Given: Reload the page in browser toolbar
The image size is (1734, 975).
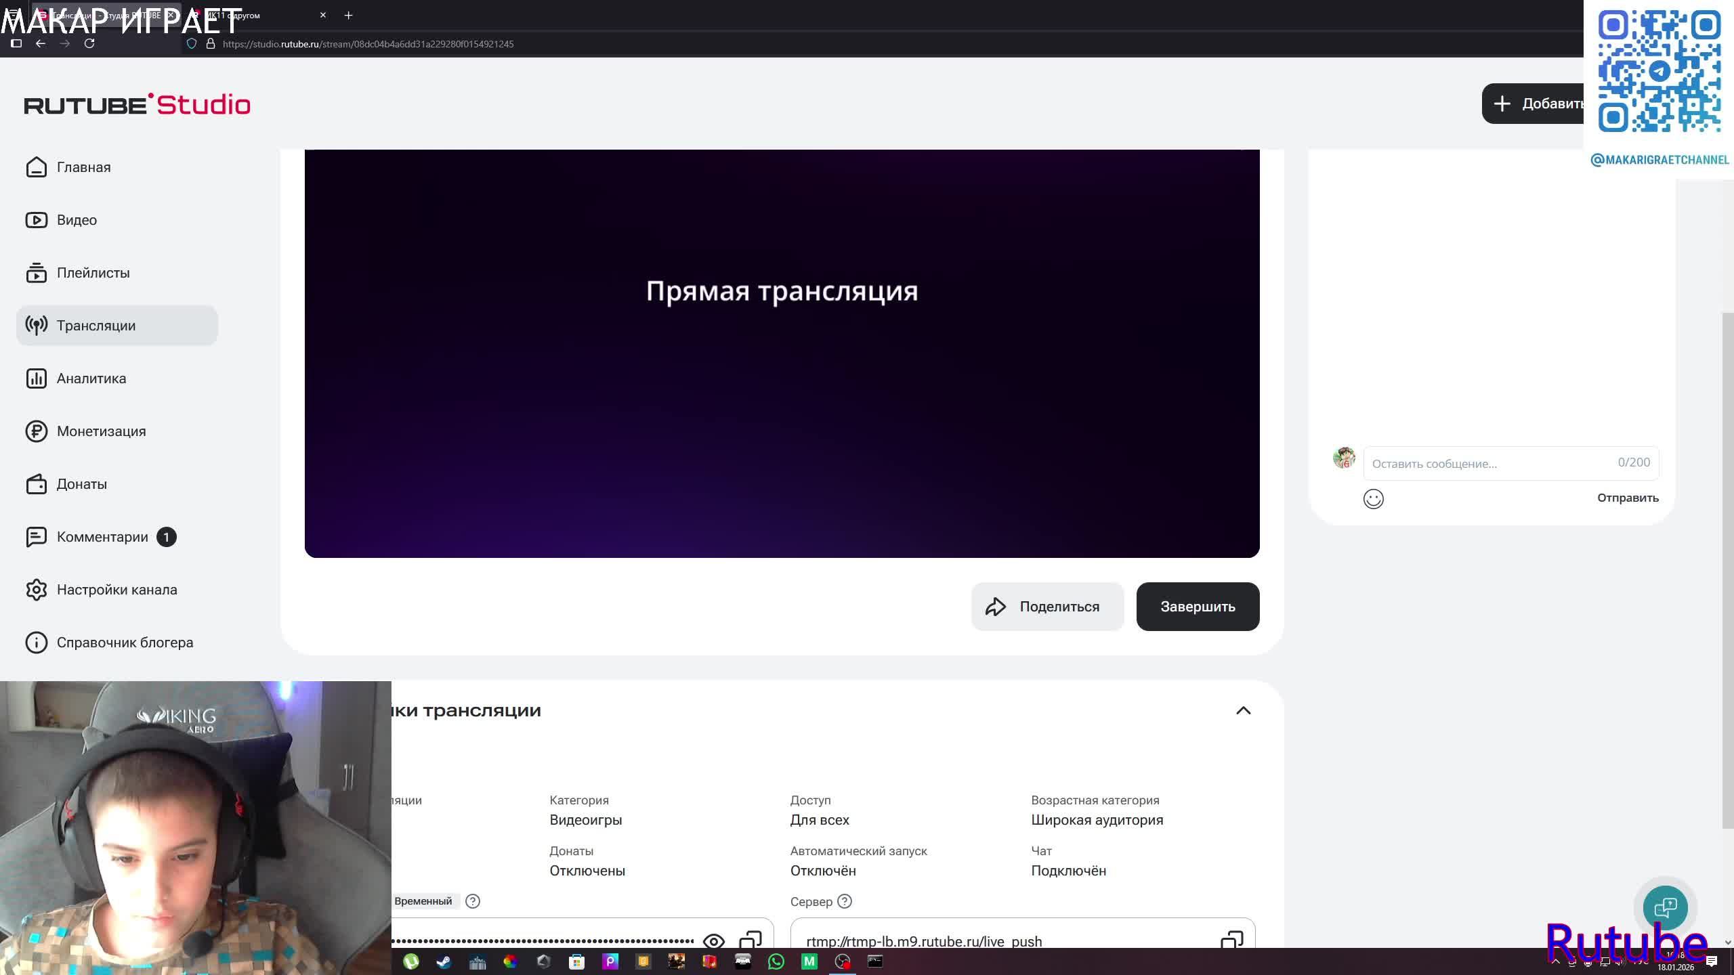Looking at the screenshot, I should click(x=89, y=43).
